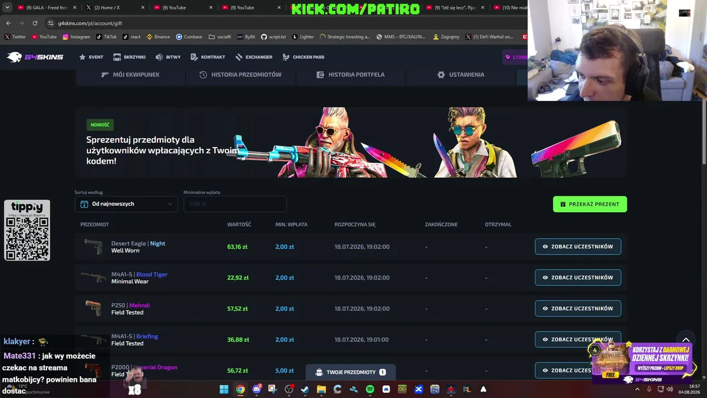Open the Skrzynki section
Screen dimensions: 707x398
129,57
